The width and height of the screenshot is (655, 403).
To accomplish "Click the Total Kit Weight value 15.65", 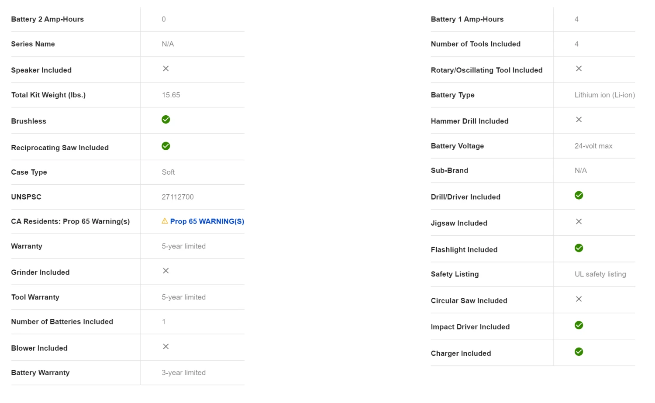I will [x=171, y=95].
